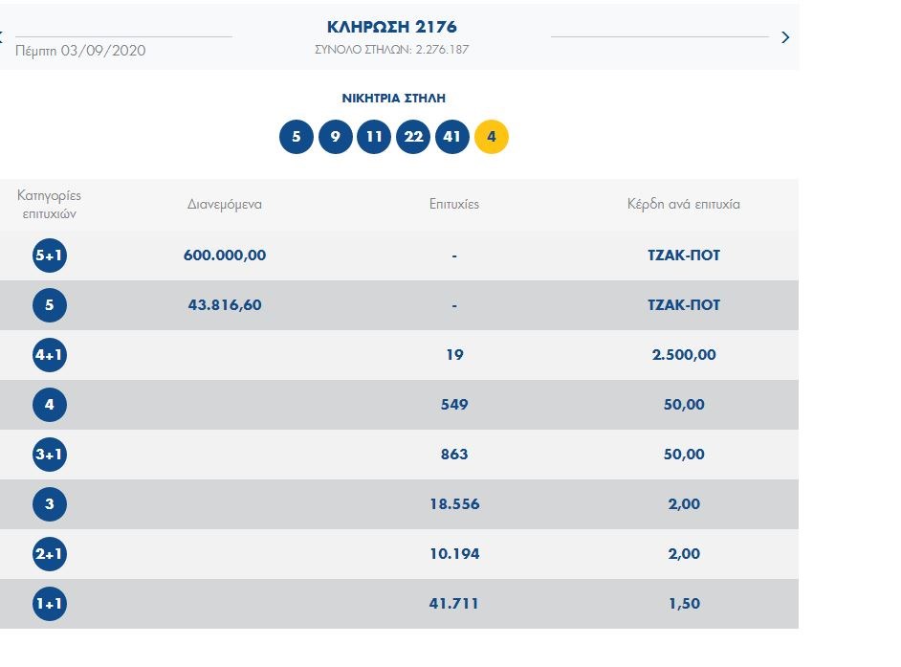Click the yellow Joker ball 4

[492, 137]
